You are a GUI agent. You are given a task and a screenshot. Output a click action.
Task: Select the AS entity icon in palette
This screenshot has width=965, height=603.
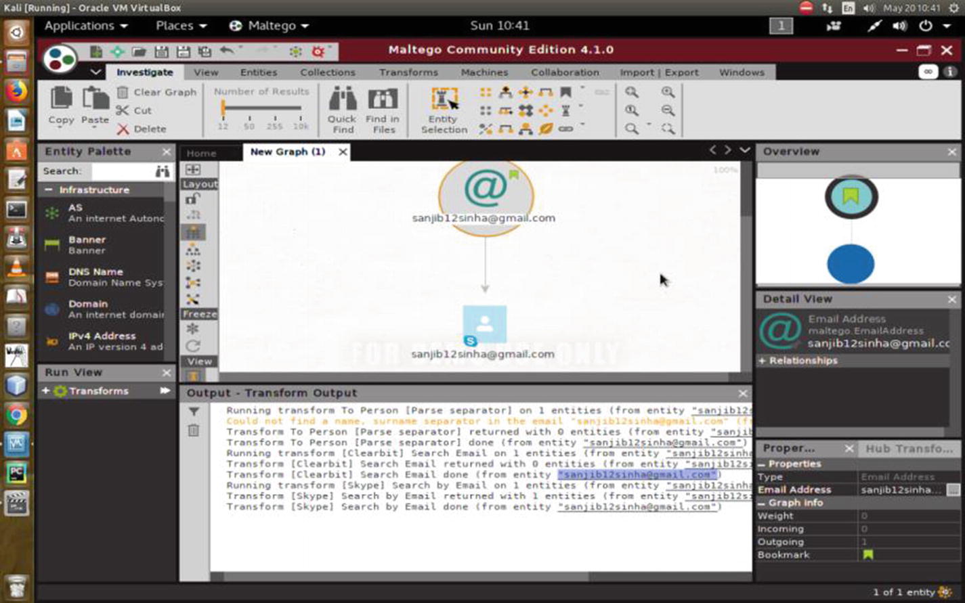tap(52, 213)
